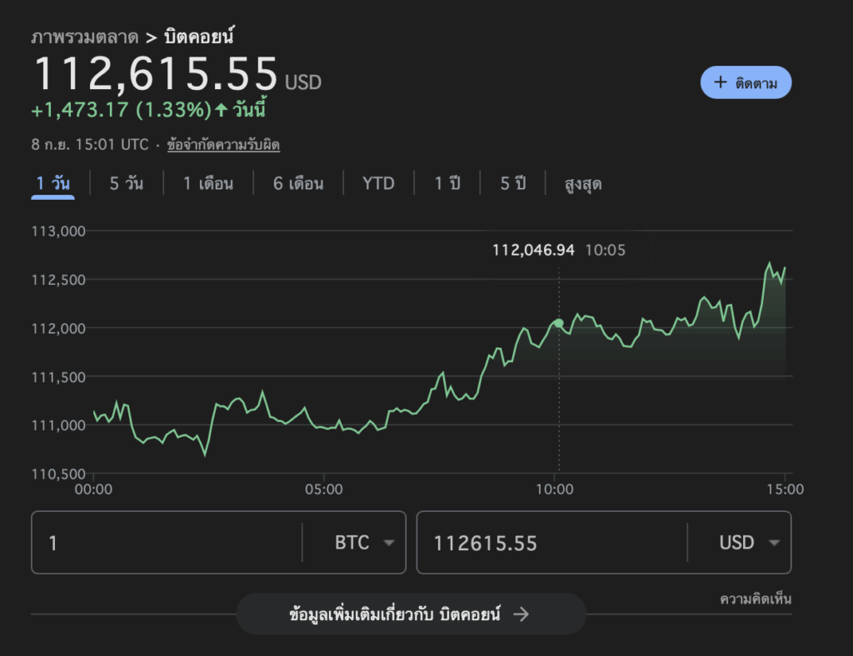This screenshot has width=853, height=656.
Task: View the 1 ปี price chart
Action: pos(447,183)
